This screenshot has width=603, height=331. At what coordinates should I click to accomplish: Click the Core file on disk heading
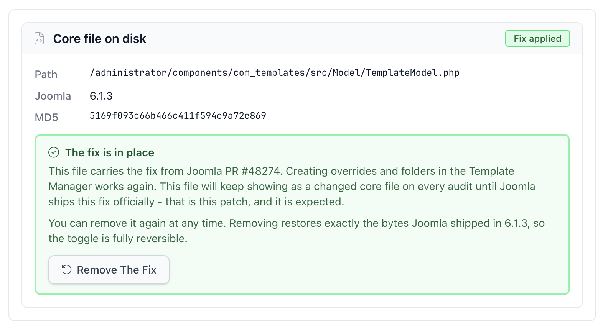point(100,39)
